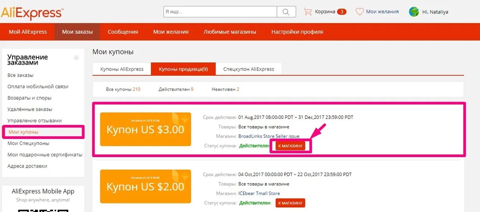Image resolution: width=480 pixels, height=212 pixels.
Task: Filter coupons by Действителен 9
Action: pos(176,89)
